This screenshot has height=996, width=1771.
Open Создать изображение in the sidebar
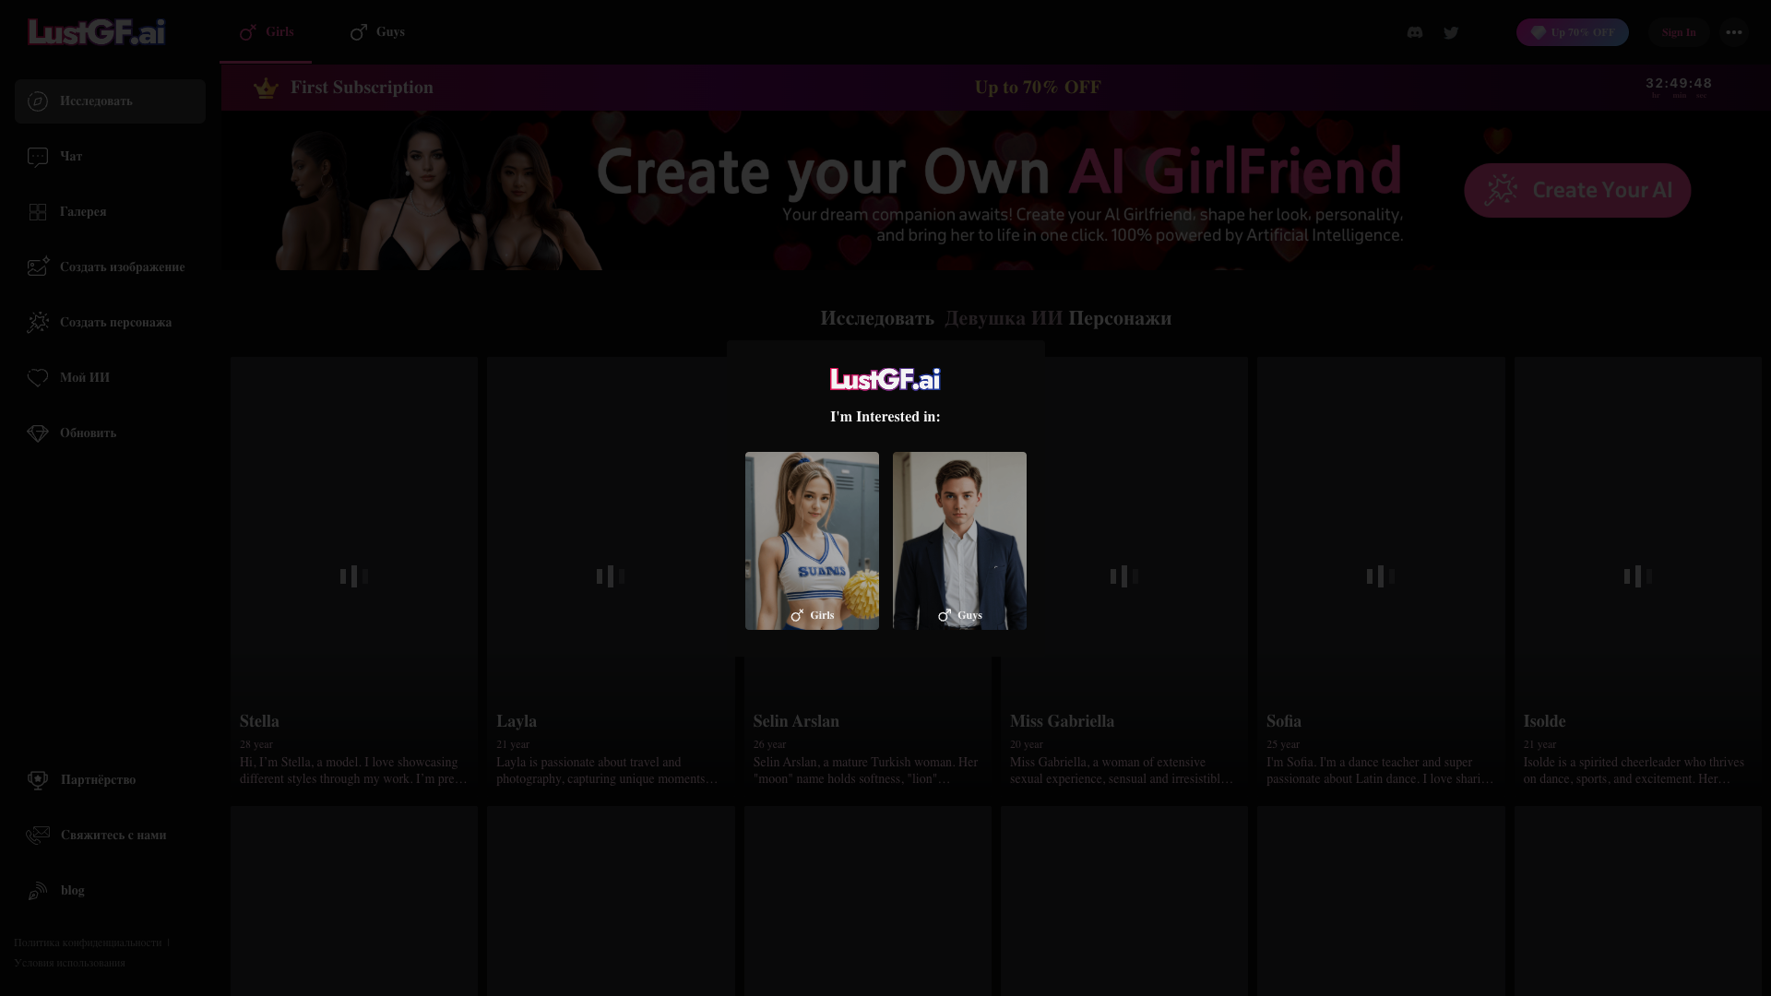click(x=110, y=267)
